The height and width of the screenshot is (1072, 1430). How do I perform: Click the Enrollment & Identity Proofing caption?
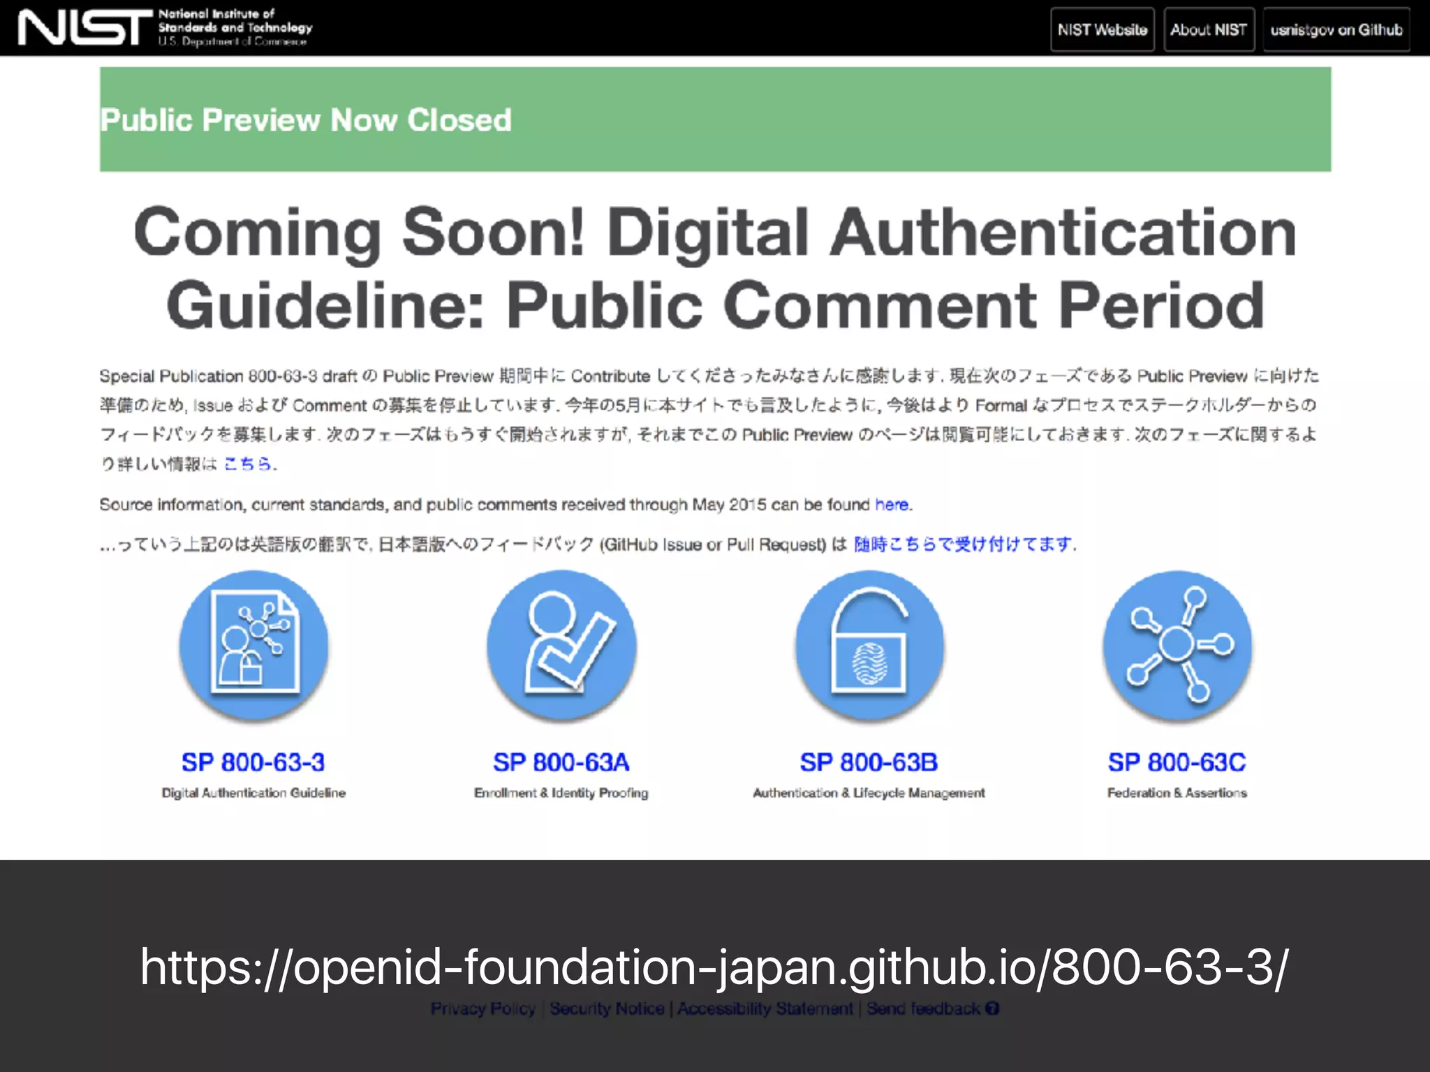coord(561,793)
